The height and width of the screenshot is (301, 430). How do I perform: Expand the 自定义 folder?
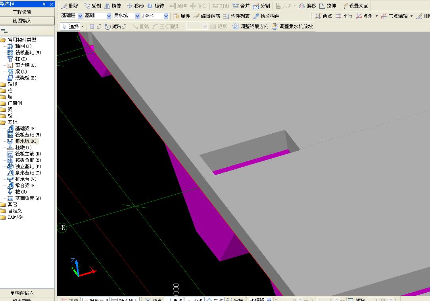pos(3,211)
